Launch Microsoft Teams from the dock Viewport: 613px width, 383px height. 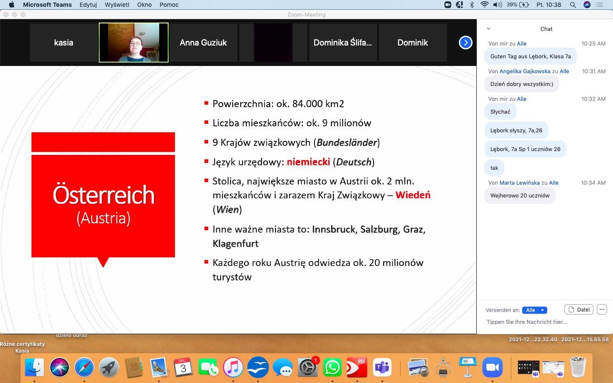382,367
